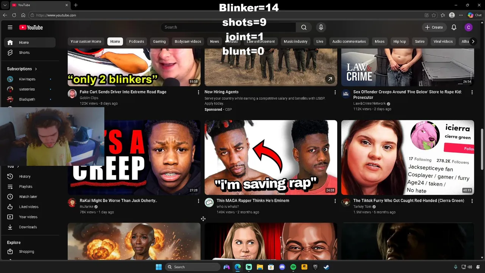The width and height of the screenshot is (485, 273).
Task: Open options for Sex Offender Five Below video
Action: (472, 92)
